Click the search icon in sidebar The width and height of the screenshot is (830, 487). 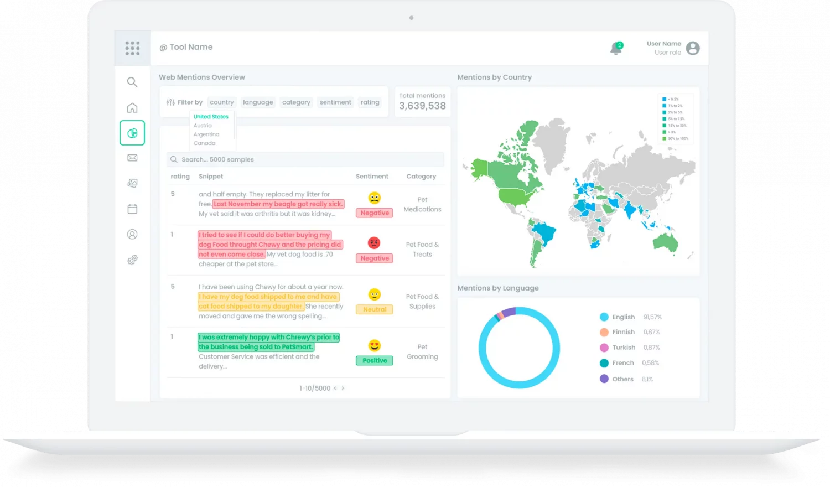point(132,82)
